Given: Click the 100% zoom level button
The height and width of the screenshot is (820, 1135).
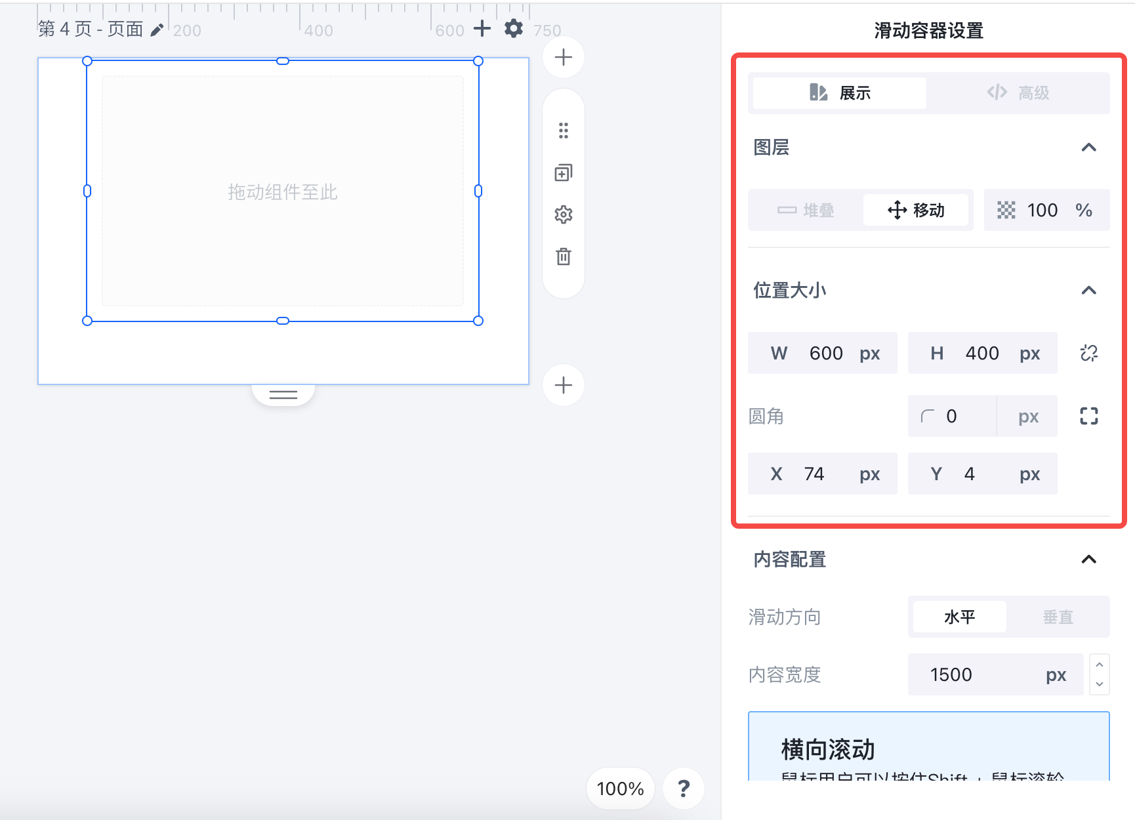Looking at the screenshot, I should (x=621, y=788).
